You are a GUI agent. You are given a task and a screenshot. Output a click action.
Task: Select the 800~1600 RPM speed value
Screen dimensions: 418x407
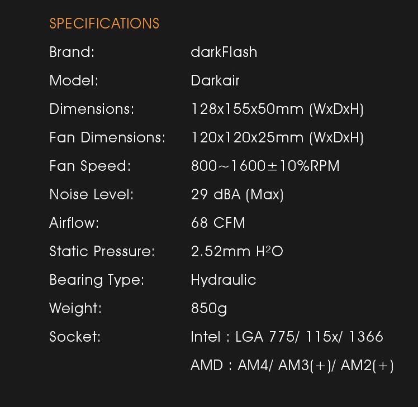tap(265, 166)
